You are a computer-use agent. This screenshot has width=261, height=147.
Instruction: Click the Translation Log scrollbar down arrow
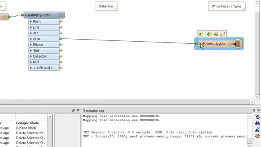[249, 145]
